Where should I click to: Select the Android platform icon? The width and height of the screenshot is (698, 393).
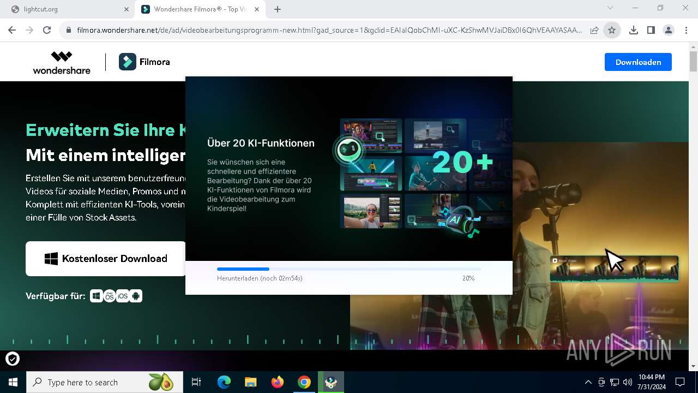point(136,296)
